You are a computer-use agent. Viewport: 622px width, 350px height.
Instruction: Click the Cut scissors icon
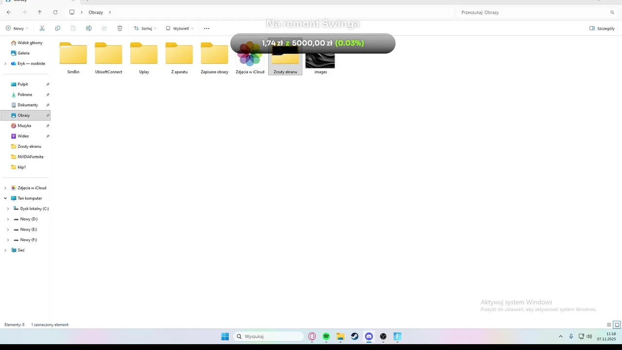(42, 29)
